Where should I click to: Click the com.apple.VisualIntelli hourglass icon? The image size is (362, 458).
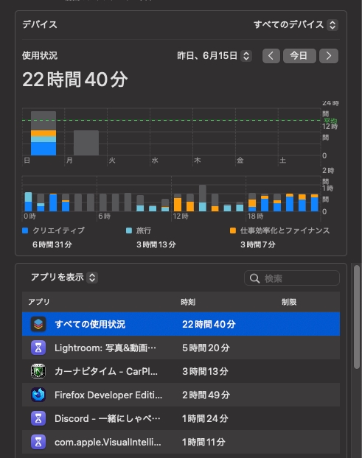[x=38, y=442]
